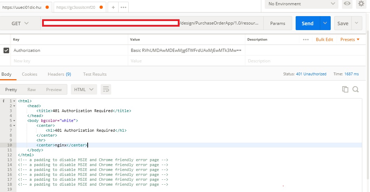Click the Bulk Edit link
The image size is (370, 192).
(x=324, y=39)
